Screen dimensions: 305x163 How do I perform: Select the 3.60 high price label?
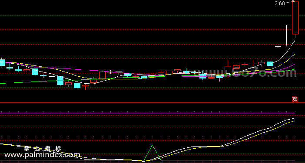click(280, 3)
